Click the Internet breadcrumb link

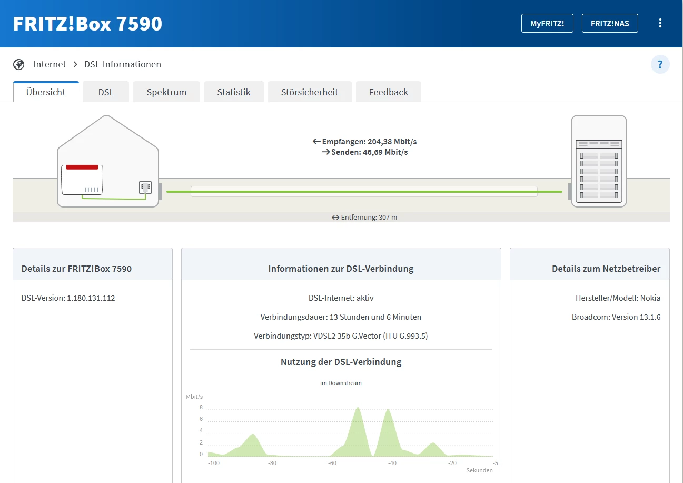point(50,64)
